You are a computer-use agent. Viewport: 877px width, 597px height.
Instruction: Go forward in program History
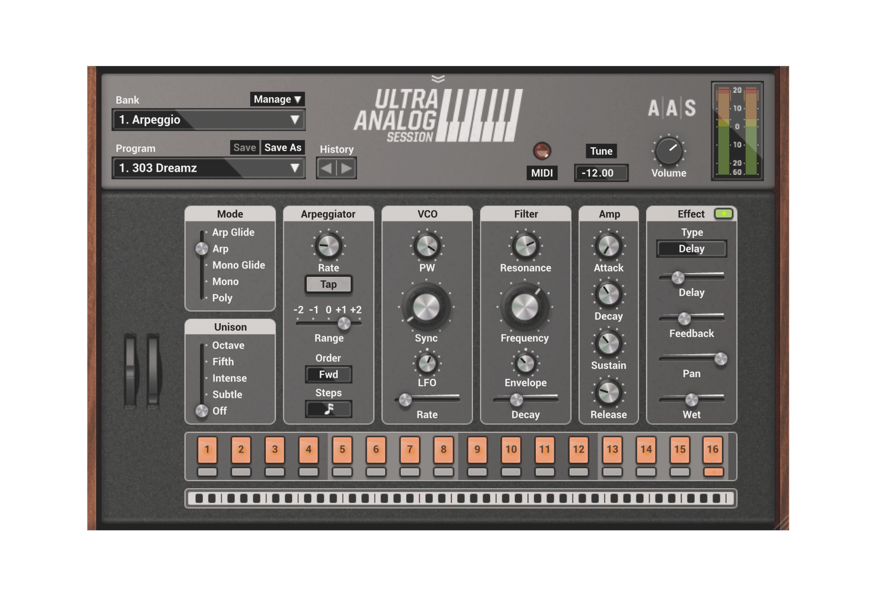pyautogui.click(x=347, y=168)
